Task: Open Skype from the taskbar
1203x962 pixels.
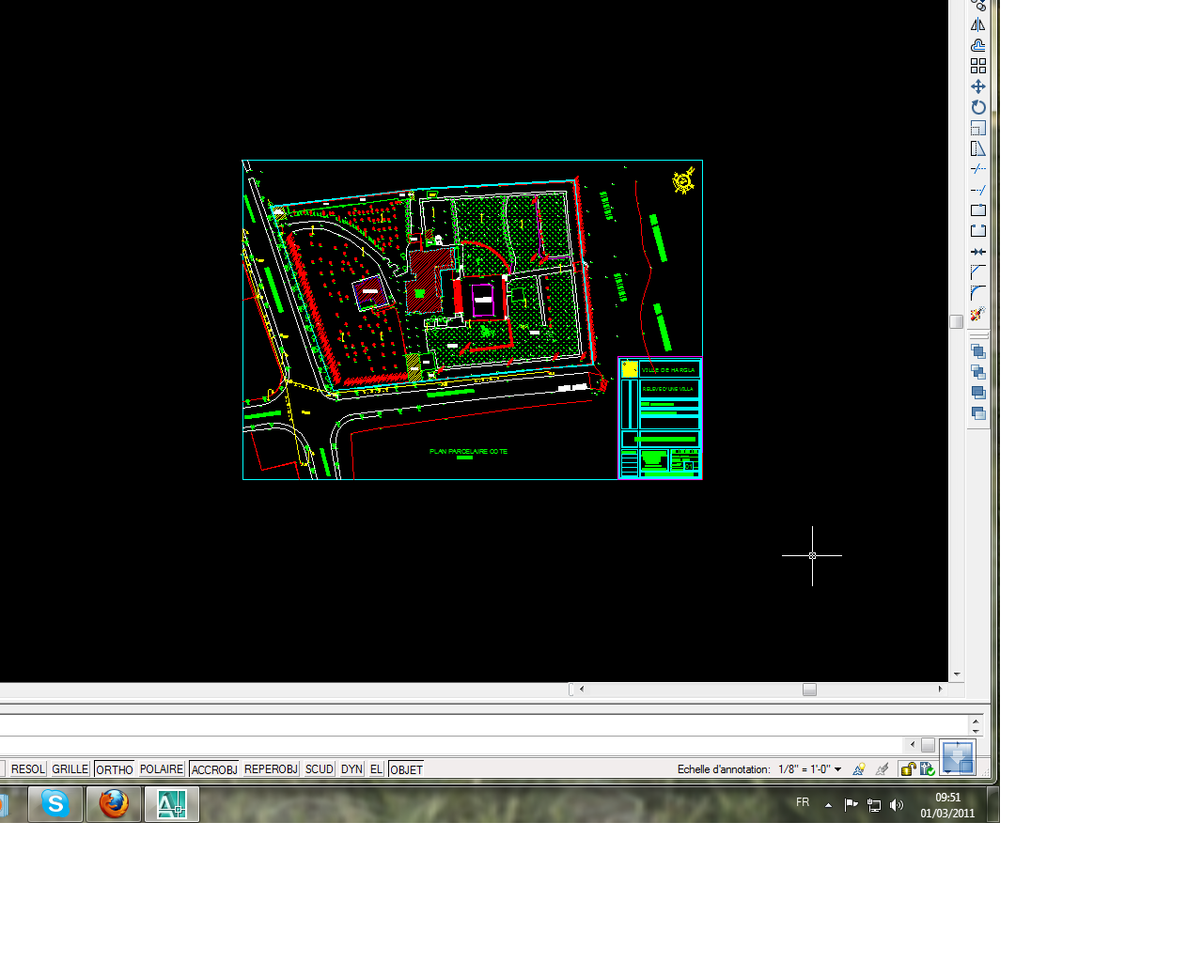Action: click(x=55, y=804)
